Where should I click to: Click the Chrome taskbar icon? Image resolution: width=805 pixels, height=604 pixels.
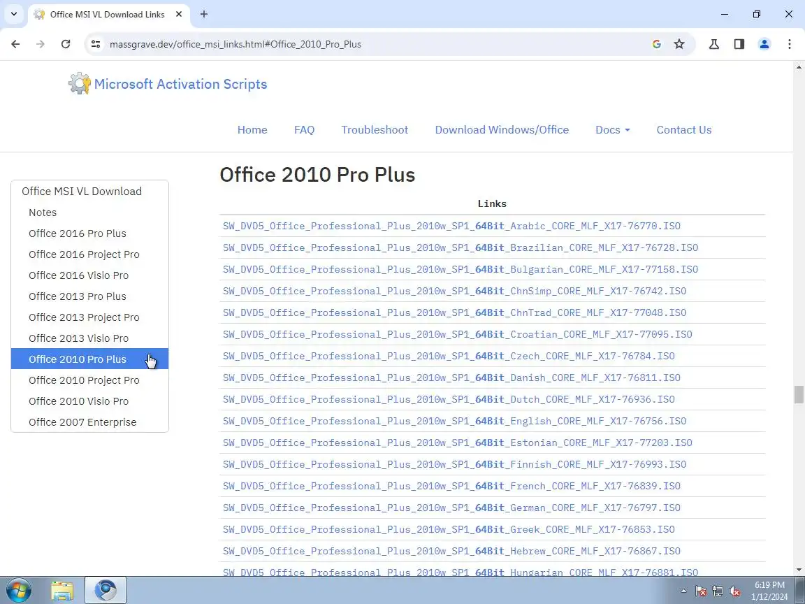click(106, 591)
